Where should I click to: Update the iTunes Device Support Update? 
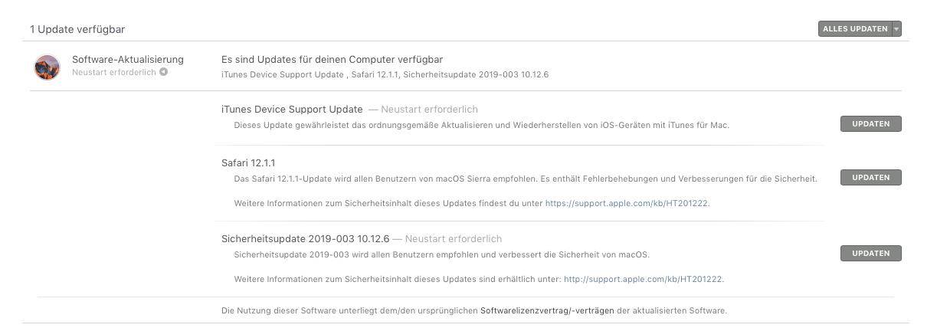(x=871, y=124)
